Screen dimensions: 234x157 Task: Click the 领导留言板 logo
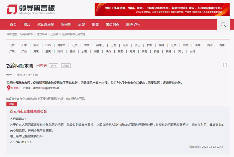pyautogui.click(x=30, y=10)
